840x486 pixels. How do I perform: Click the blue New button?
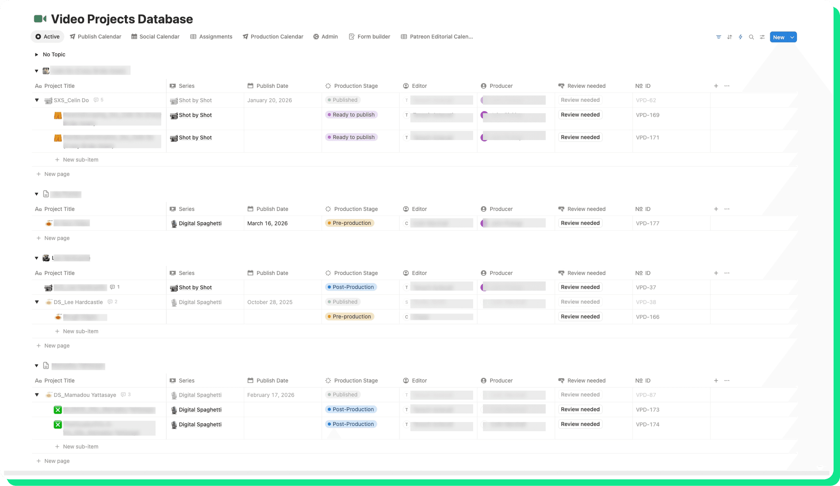pyautogui.click(x=778, y=37)
